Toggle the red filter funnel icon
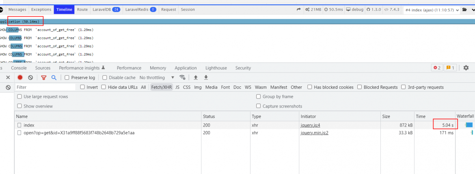This screenshot has width=475, height=174. [43, 77]
